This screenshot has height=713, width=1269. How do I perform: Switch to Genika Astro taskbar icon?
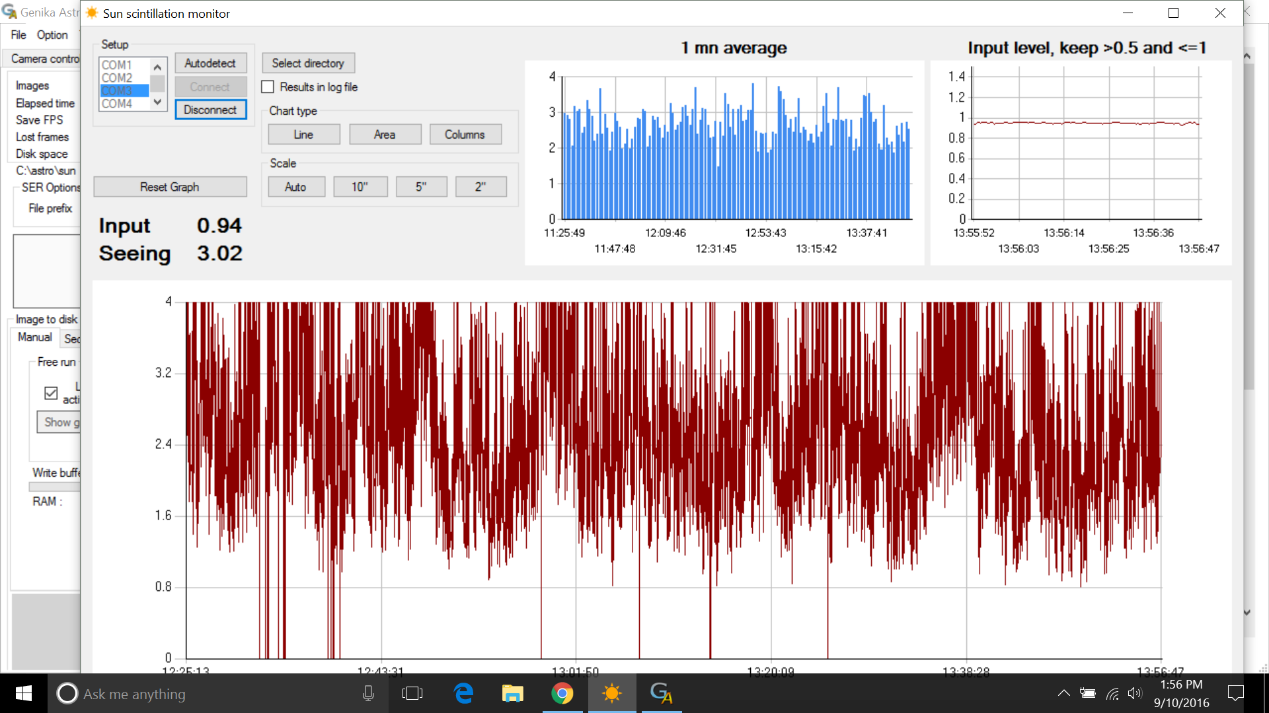coord(661,693)
